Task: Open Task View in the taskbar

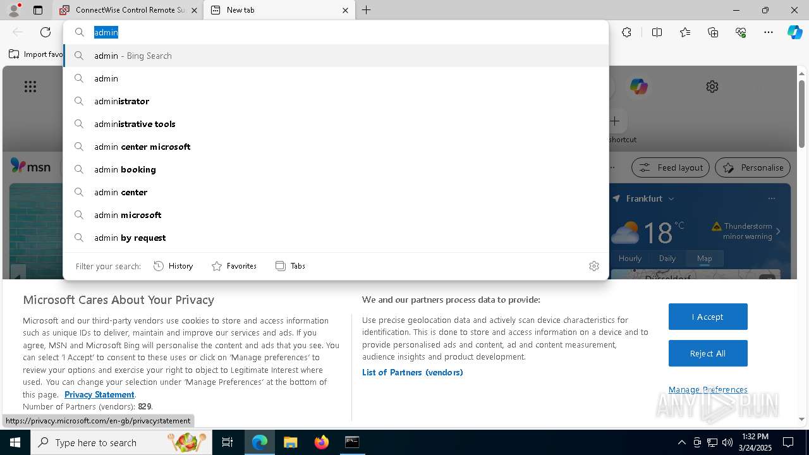Action: 228,442
